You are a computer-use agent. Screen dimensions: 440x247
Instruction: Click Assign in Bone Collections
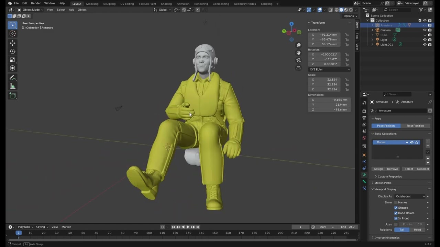tap(378, 169)
